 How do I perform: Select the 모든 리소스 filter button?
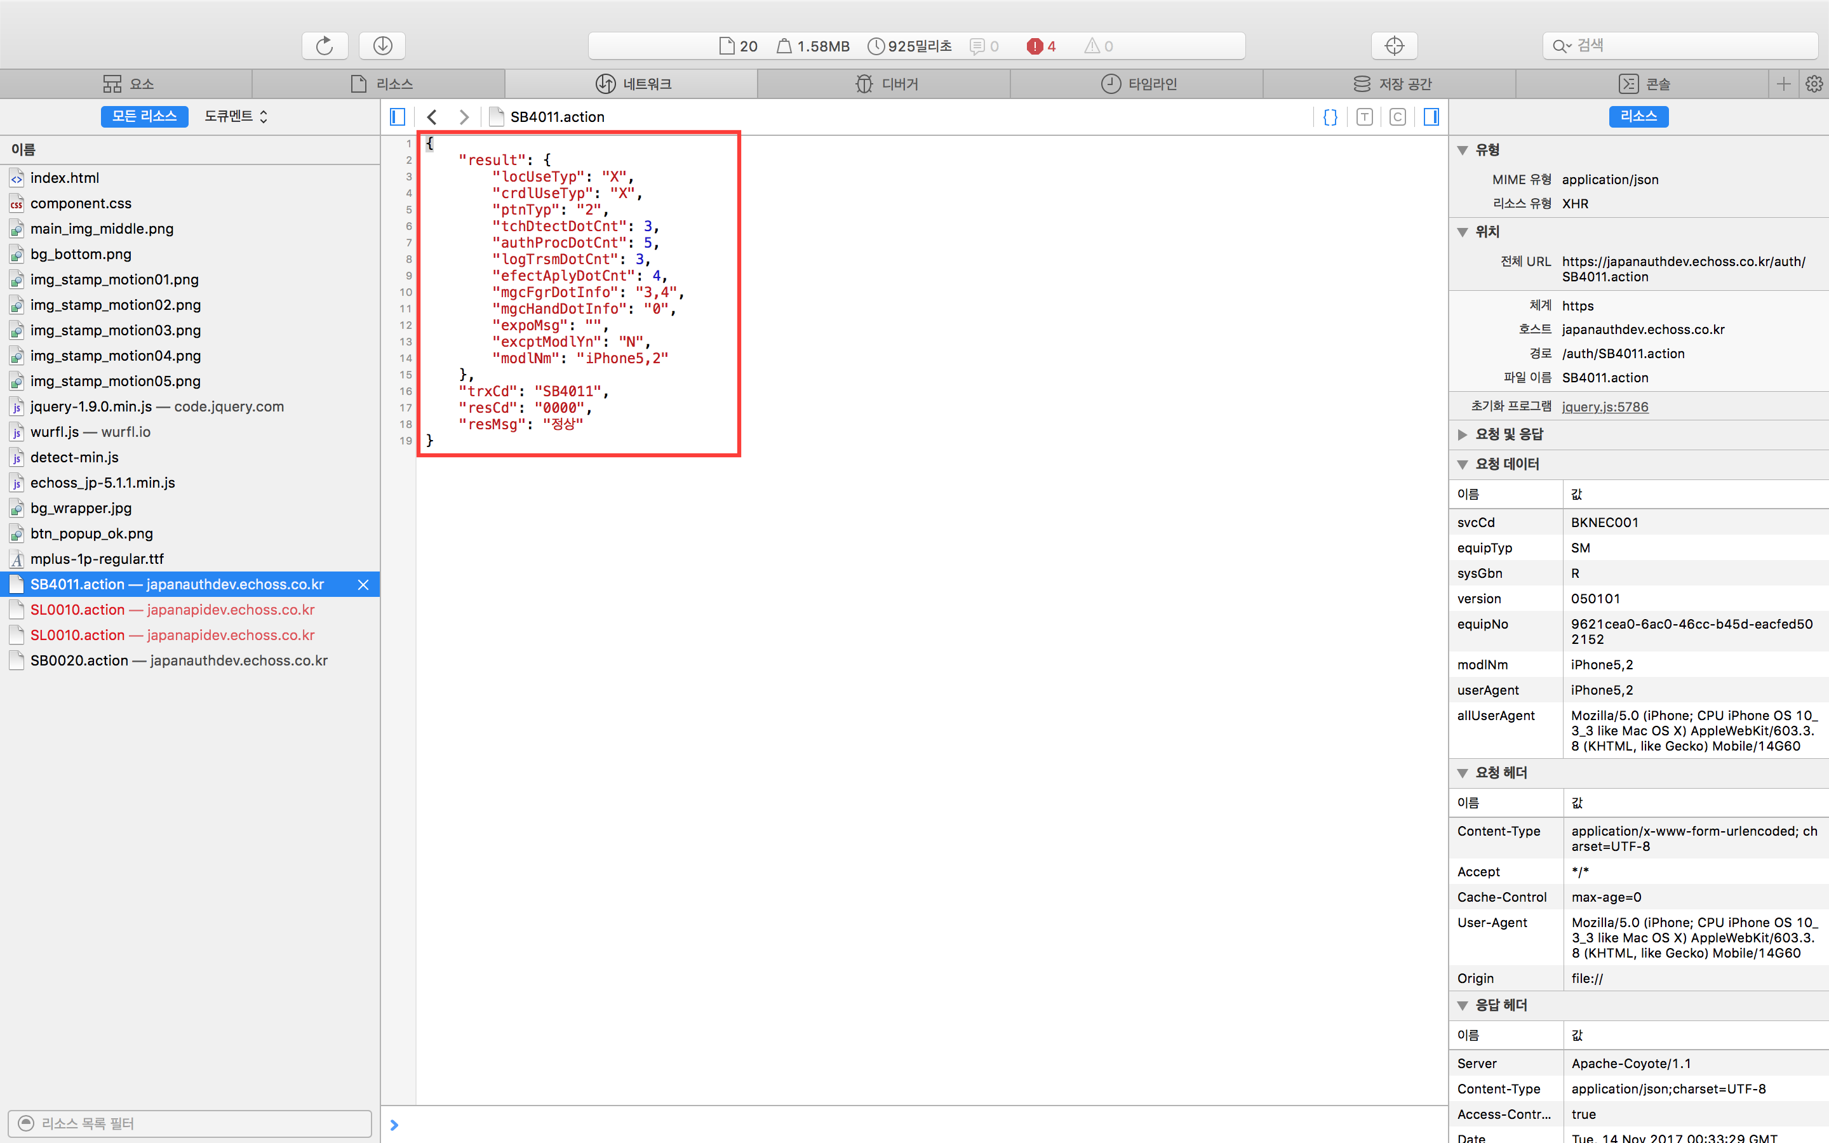[x=144, y=116]
